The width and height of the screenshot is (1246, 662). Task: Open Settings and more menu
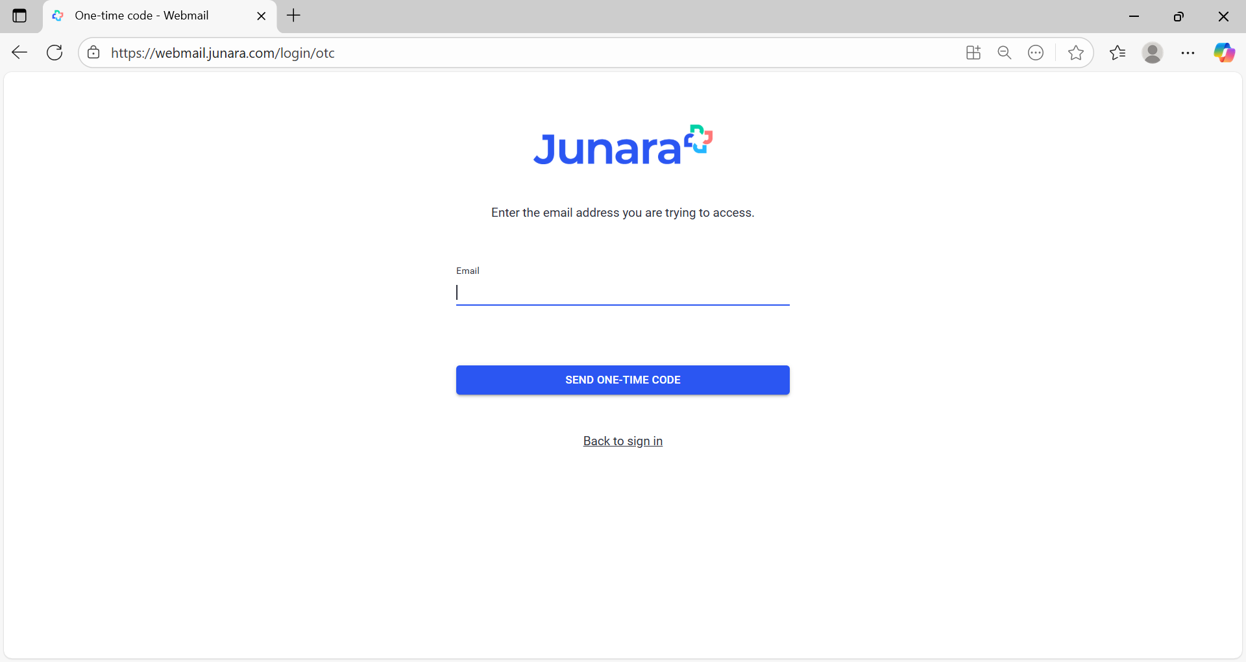click(x=1188, y=53)
